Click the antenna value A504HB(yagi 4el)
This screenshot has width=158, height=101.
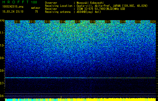pyautogui.click(x=89, y=12)
